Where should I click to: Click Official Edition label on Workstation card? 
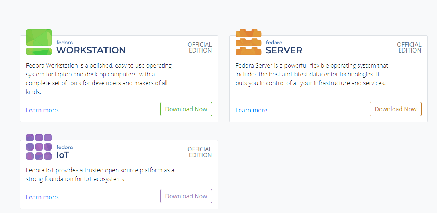[200, 47]
